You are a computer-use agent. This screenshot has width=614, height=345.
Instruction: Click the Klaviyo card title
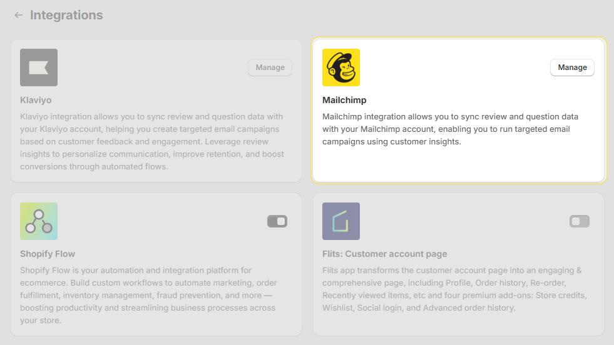(x=36, y=100)
